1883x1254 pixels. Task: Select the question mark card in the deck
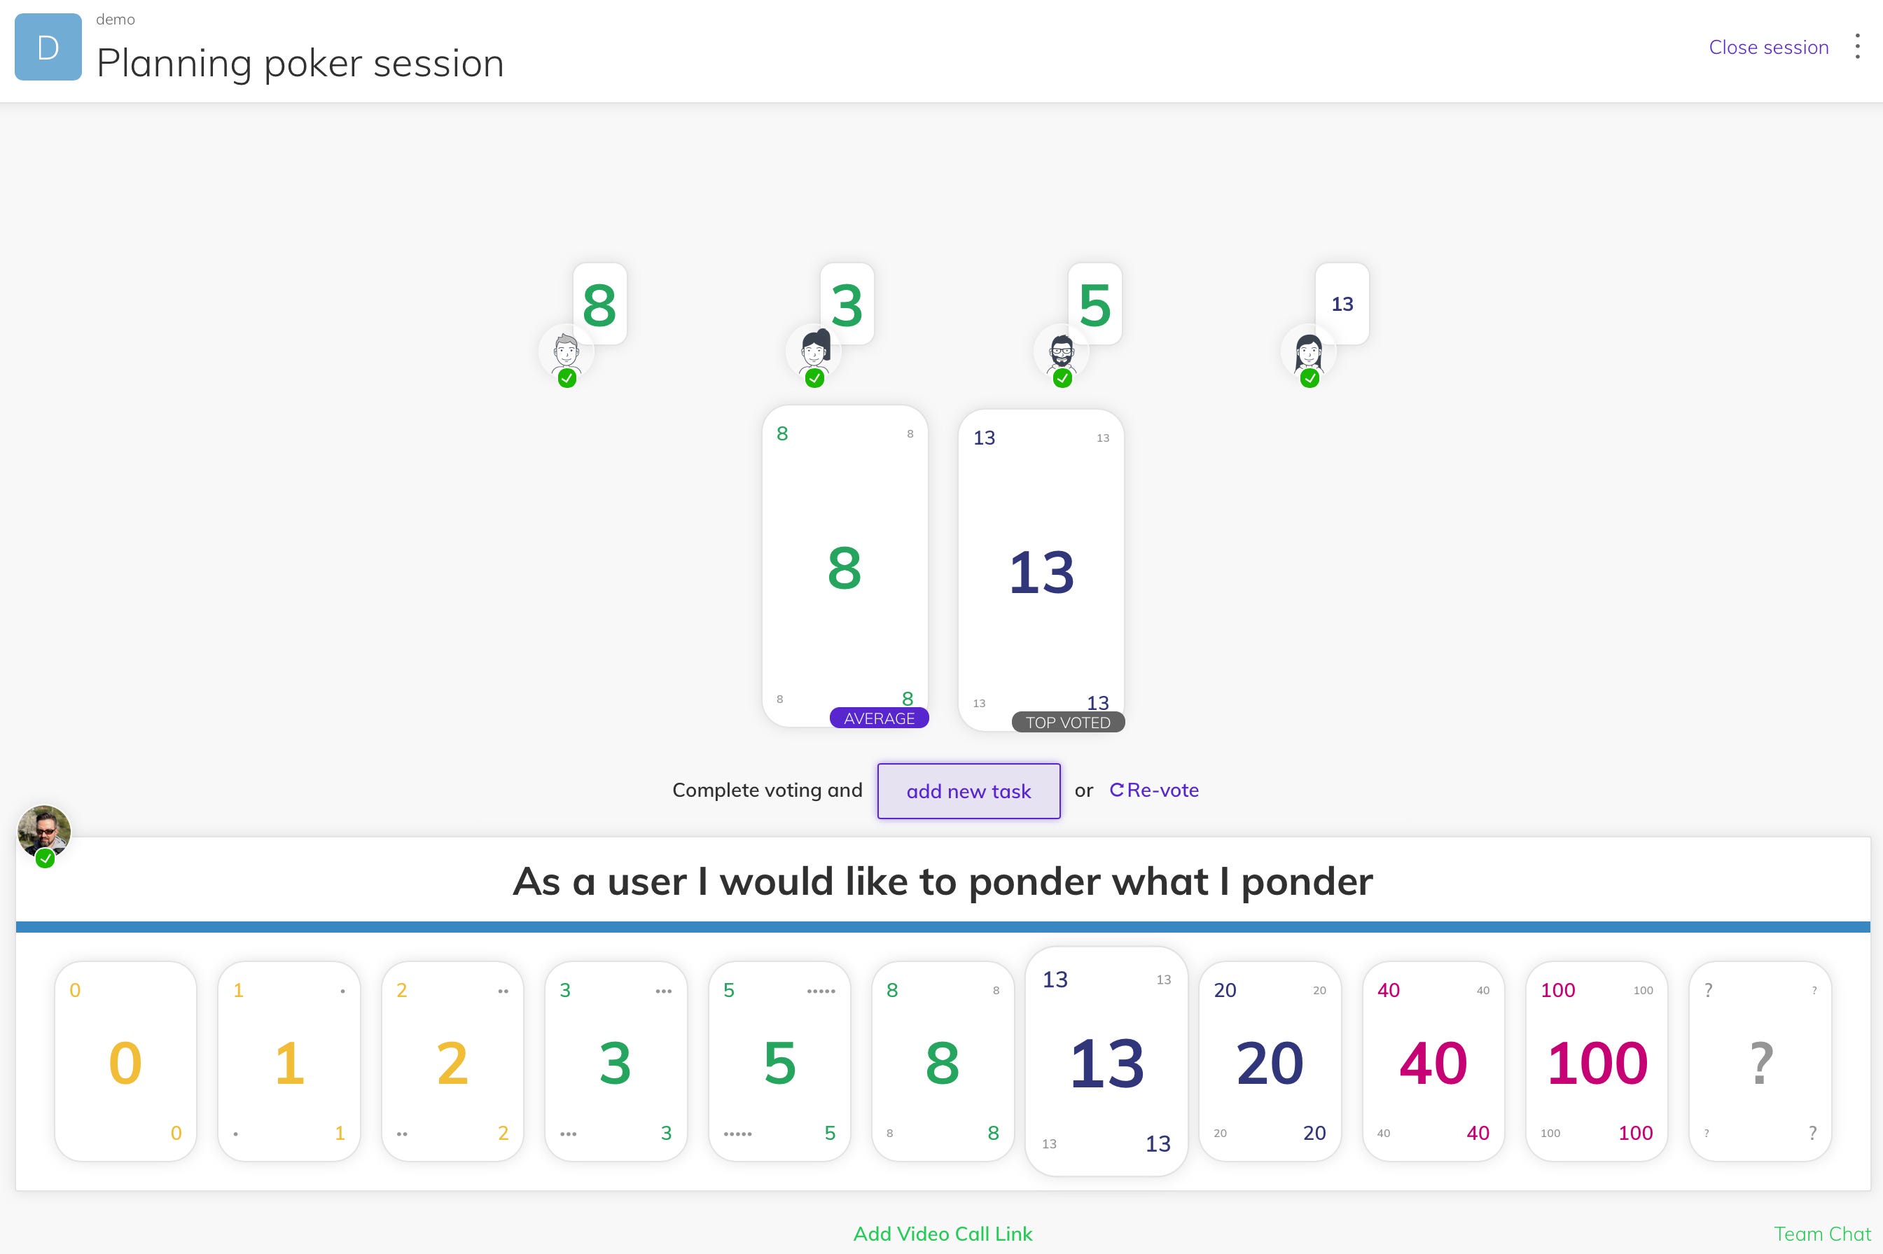[1760, 1062]
